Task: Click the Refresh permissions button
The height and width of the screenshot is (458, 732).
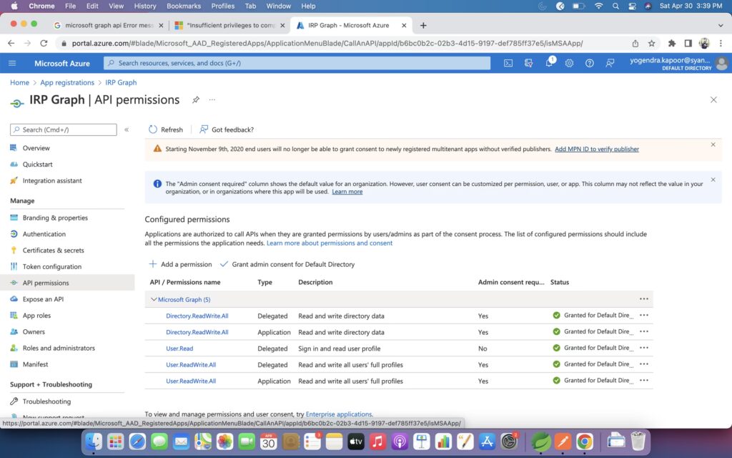Action: tap(166, 130)
